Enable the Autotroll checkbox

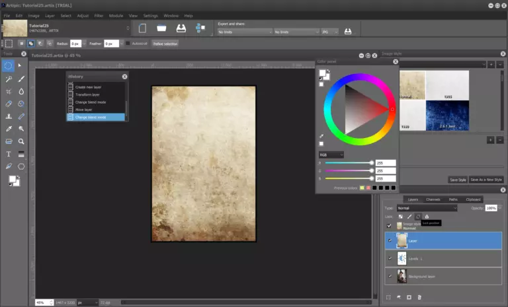[128, 44]
